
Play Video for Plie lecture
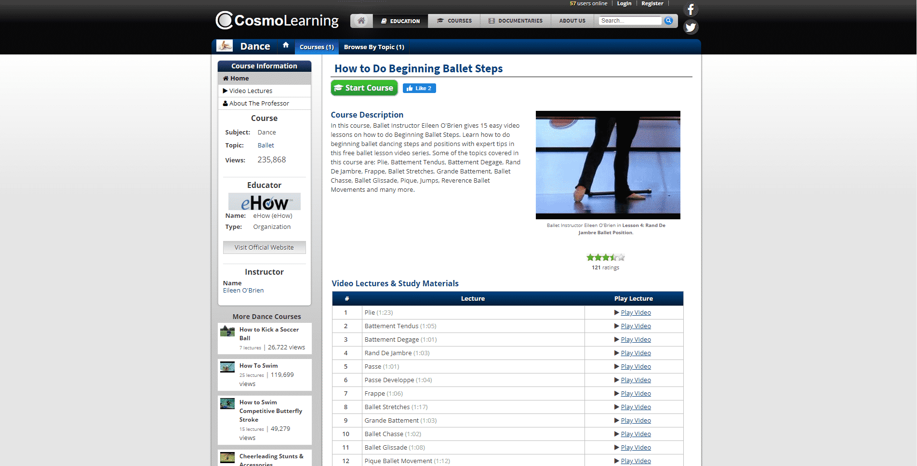[636, 312]
